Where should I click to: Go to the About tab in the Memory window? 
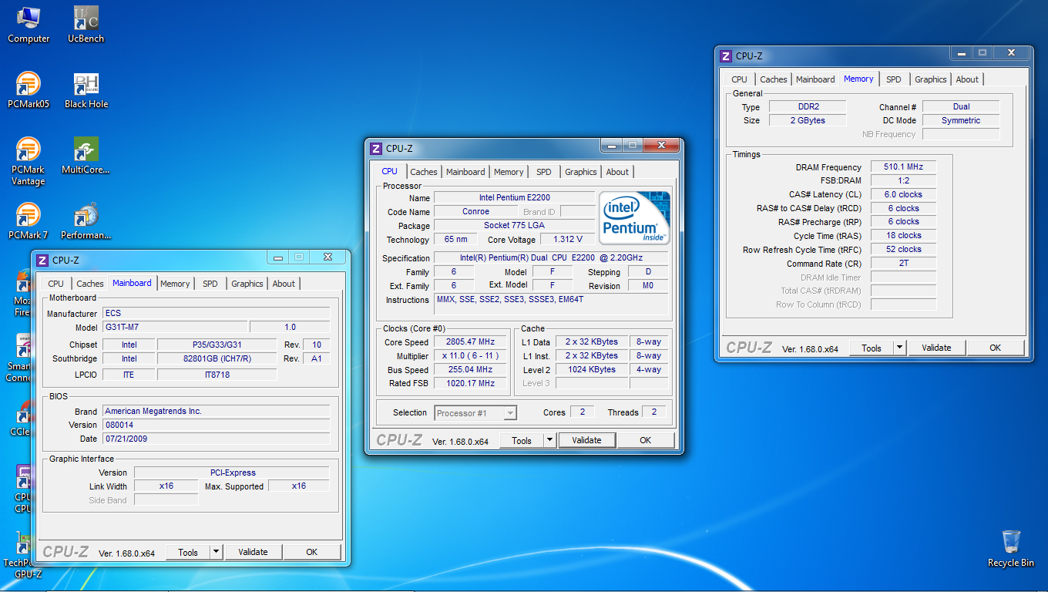pos(967,79)
